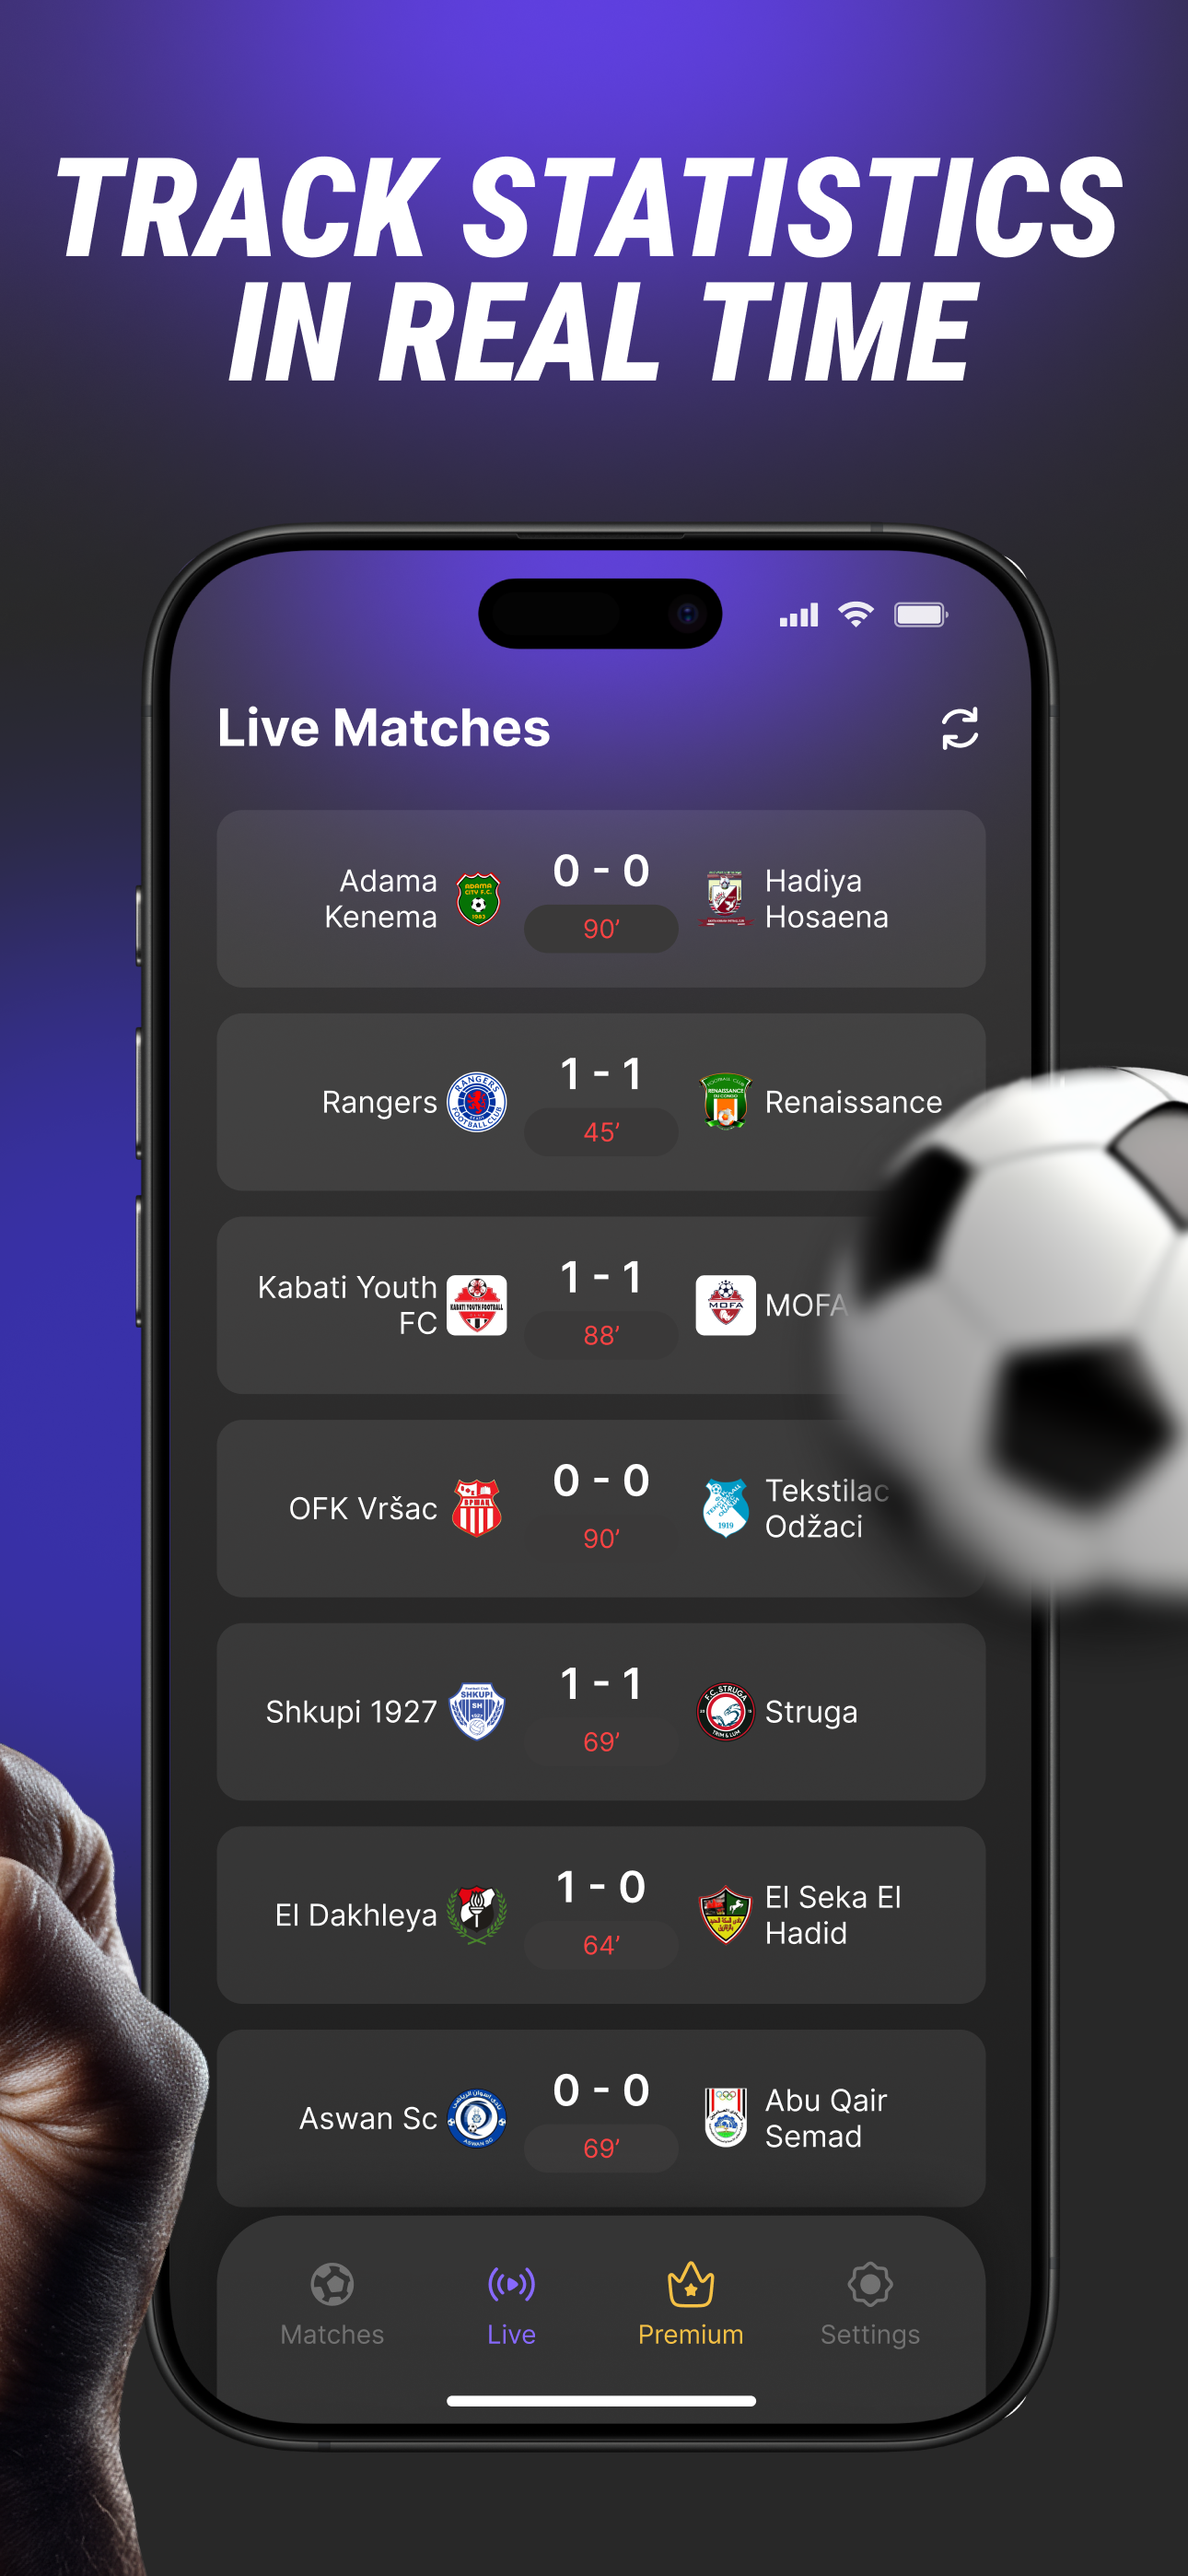The image size is (1188, 2576).
Task: Select the Adama Kenema team crest
Action: point(477,898)
